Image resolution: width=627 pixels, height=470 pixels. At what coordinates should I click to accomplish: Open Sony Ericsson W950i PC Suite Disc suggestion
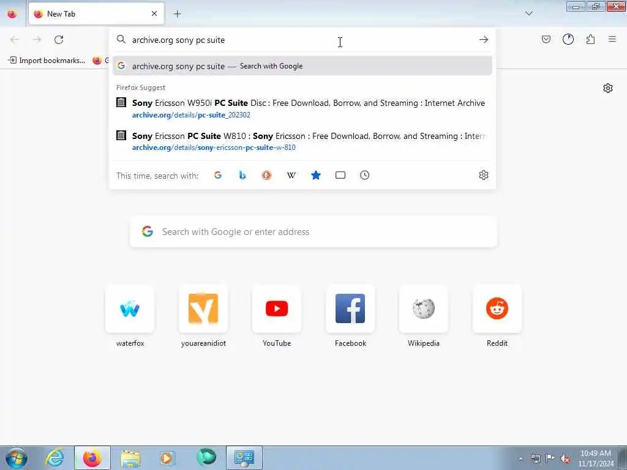pyautogui.click(x=302, y=109)
